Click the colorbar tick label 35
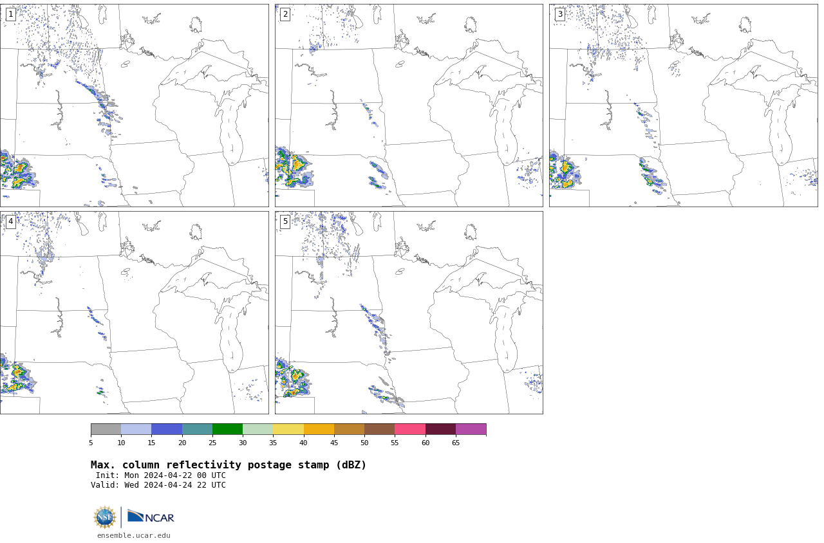This screenshot has width=824, height=543. pos(273,443)
